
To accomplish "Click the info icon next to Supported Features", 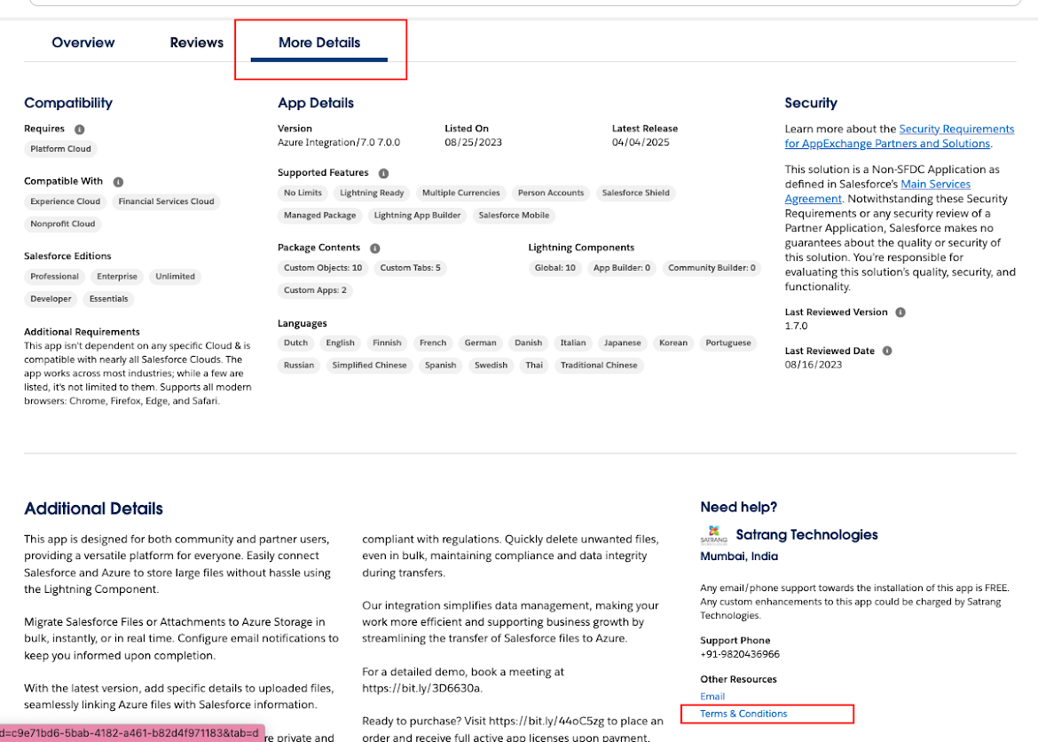I will [x=383, y=173].
